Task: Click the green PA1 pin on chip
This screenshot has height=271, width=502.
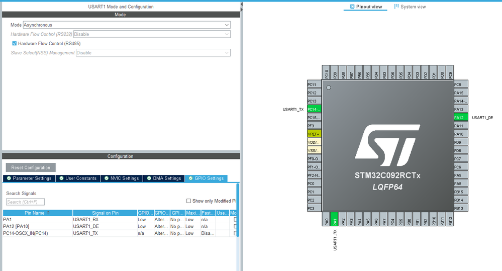Action: 334,219
